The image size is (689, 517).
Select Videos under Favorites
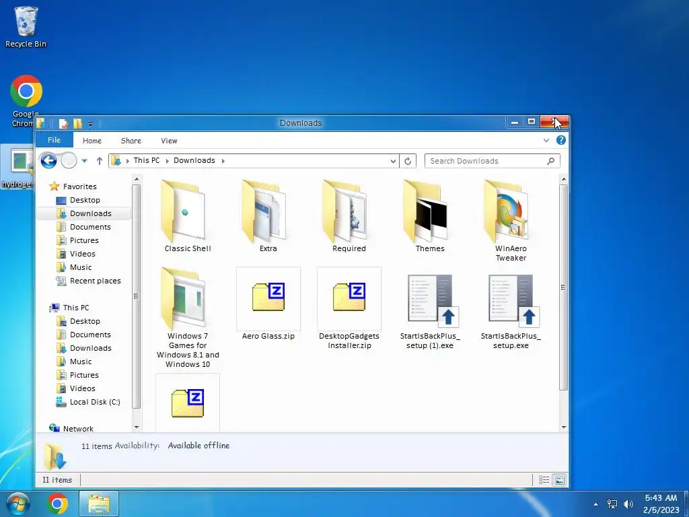click(x=82, y=254)
